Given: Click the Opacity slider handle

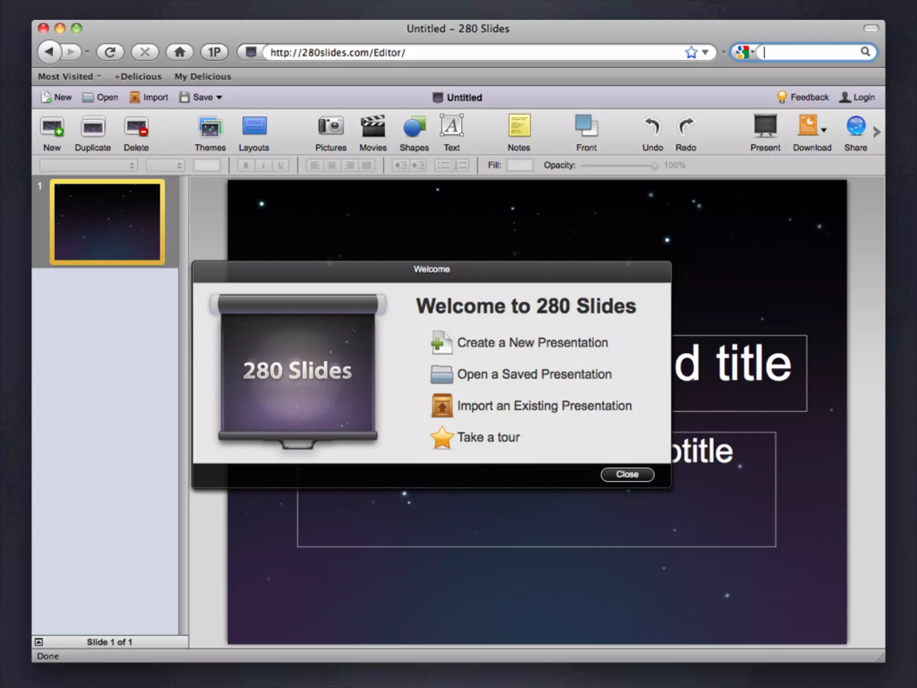Looking at the screenshot, I should (x=655, y=166).
